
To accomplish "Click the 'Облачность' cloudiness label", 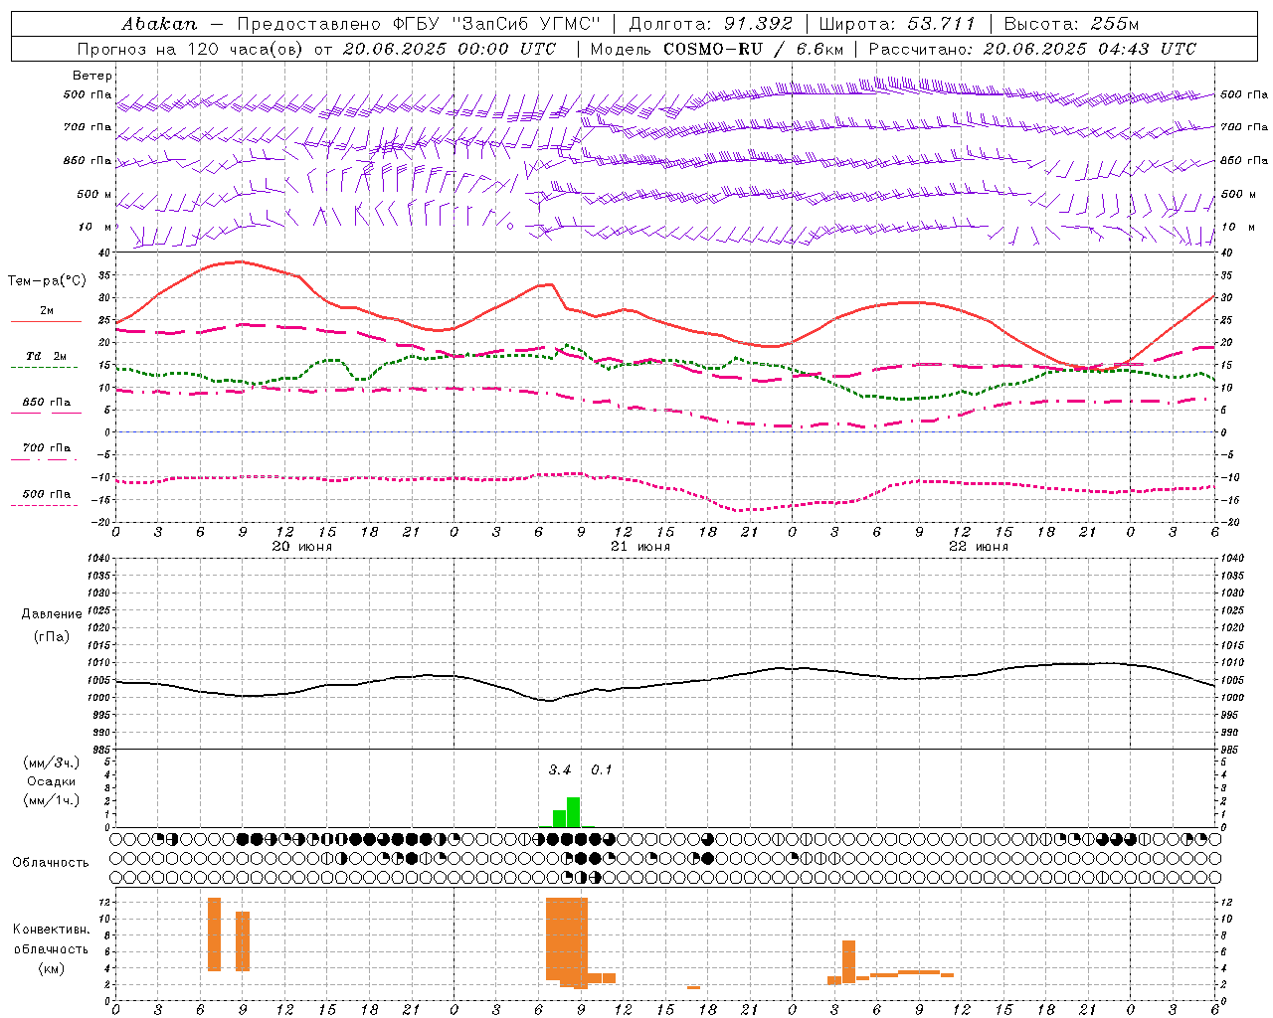I will pos(51,862).
